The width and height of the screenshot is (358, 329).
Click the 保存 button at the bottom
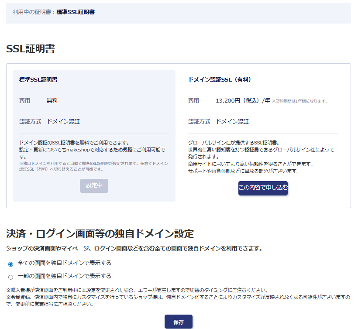point(178,322)
